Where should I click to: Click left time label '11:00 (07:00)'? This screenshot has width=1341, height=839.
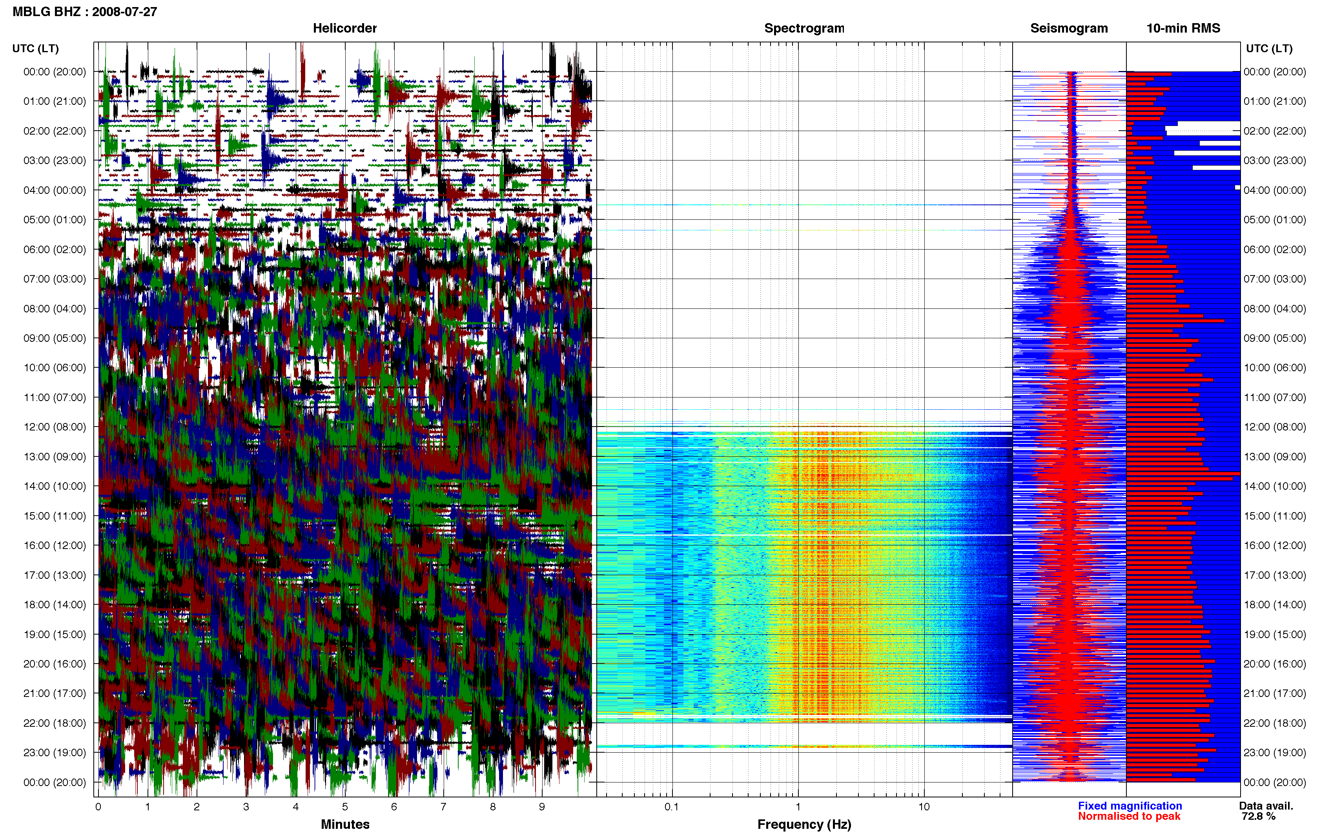click(x=55, y=397)
